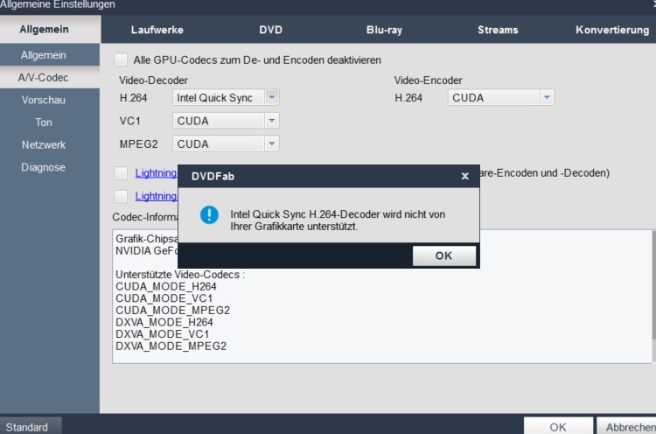Toggle Alle GPU-Codecs deaktivieren checkbox
Viewport: 656px width, 434px height.
[121, 59]
